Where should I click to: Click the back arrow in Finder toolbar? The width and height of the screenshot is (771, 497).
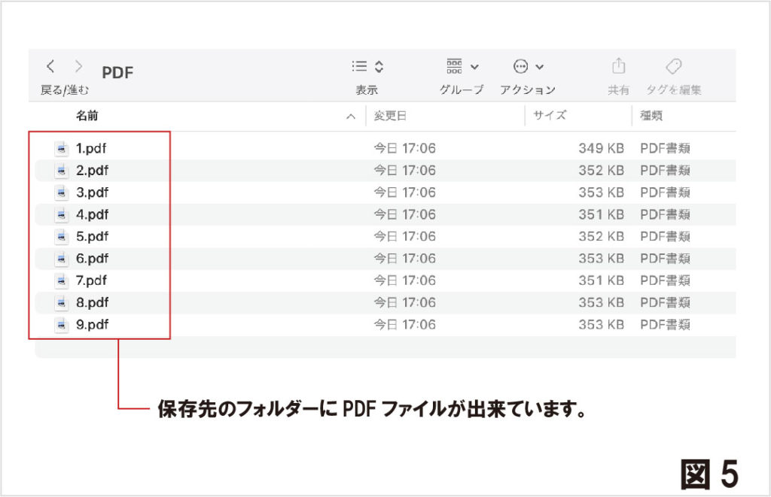50,67
